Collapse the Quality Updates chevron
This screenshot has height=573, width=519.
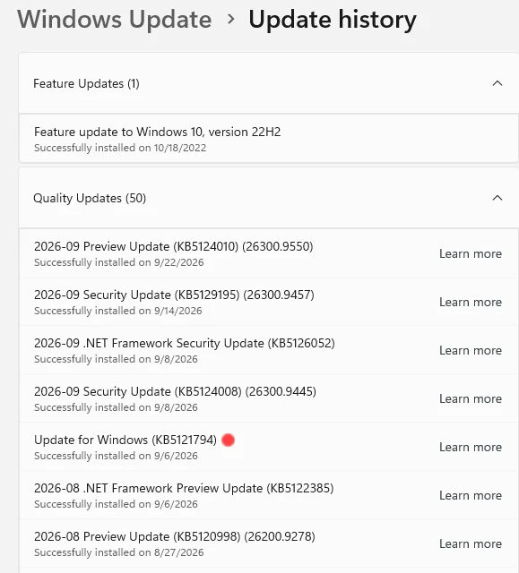pos(497,198)
